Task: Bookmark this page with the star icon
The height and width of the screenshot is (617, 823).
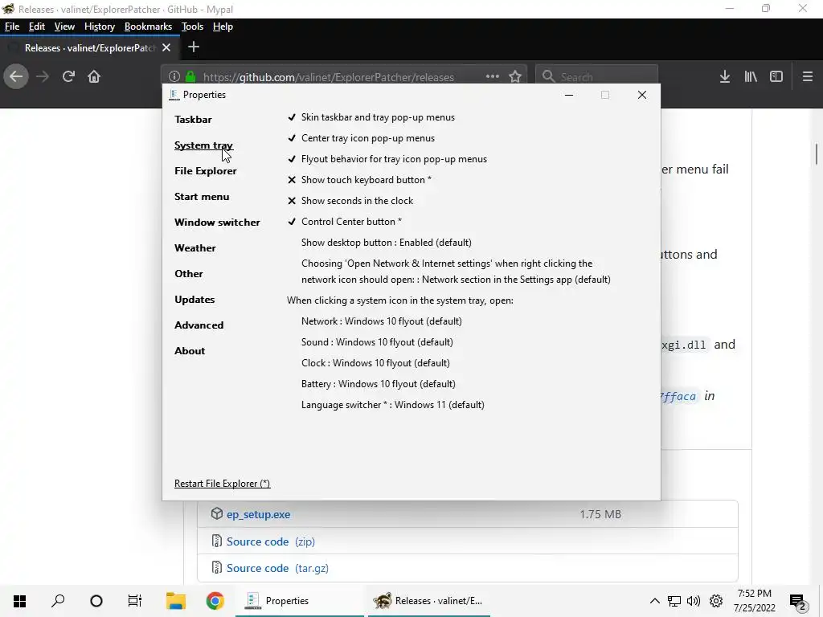Action: tap(515, 76)
